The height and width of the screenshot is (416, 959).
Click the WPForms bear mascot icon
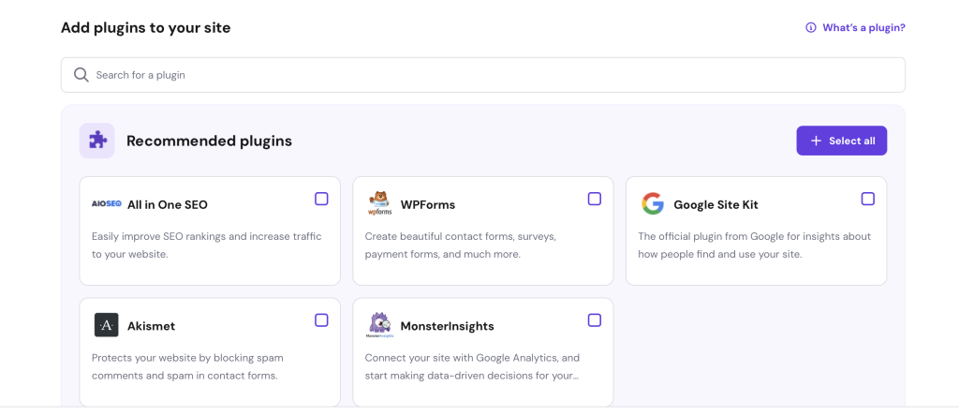pos(379,203)
